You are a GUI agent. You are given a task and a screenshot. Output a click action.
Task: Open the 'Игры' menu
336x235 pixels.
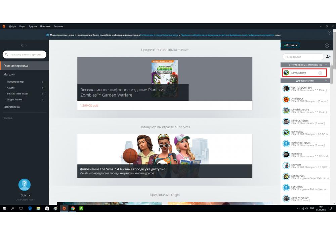click(22, 26)
